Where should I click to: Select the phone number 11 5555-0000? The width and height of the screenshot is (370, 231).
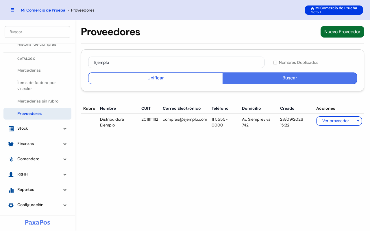pos(220,122)
